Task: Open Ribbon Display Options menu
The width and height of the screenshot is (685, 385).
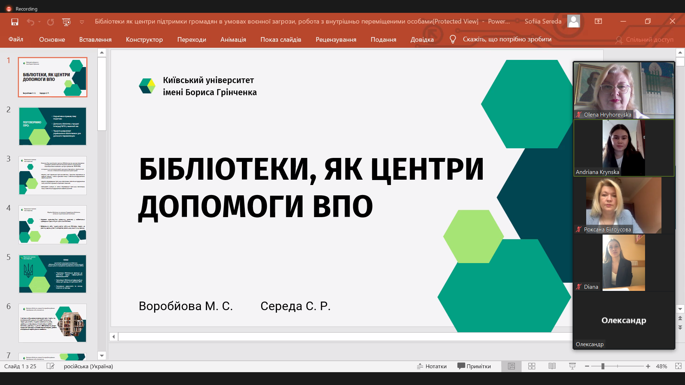Action: 598,21
